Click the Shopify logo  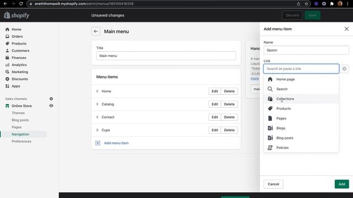pos(17,15)
